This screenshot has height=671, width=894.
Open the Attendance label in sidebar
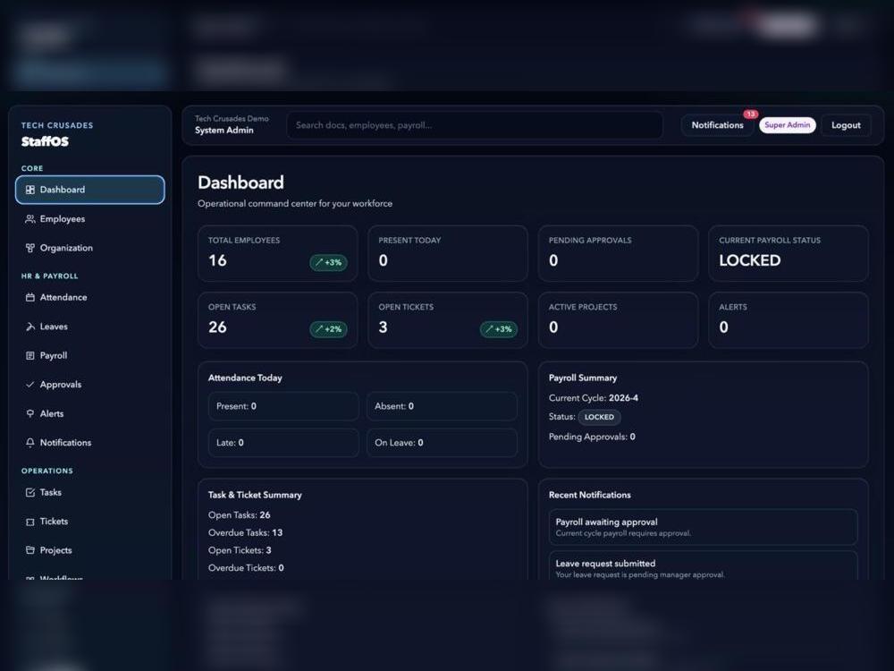click(x=63, y=297)
